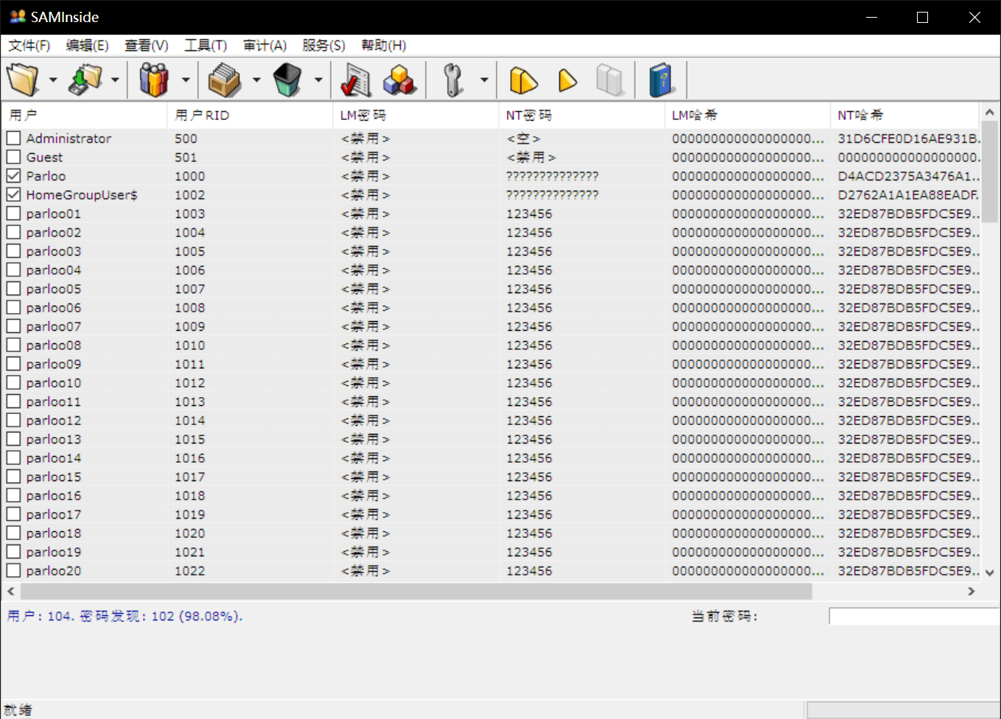The width and height of the screenshot is (1001, 719).
Task: Click the horizontal scrollbar right arrow
Action: tap(972, 591)
